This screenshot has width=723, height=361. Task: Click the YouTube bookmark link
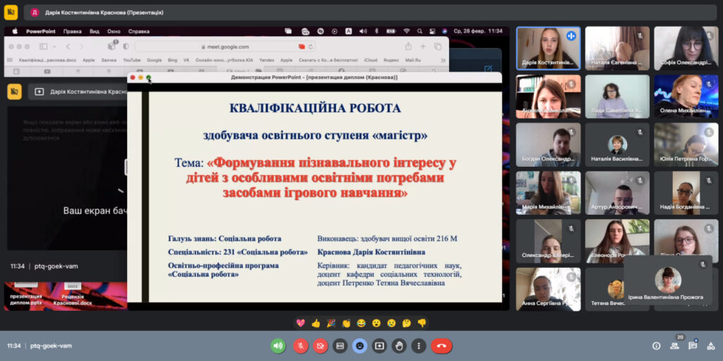(x=132, y=60)
